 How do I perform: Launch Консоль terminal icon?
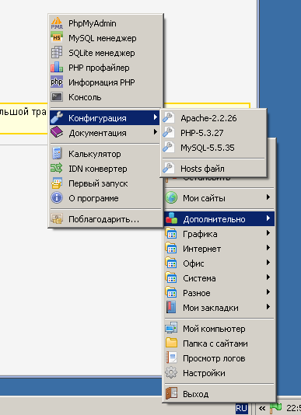[x=57, y=97]
